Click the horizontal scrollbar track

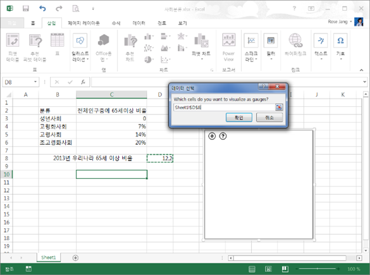290,258
